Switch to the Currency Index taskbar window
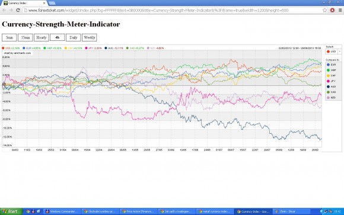The image size is (344, 215). 253,211
